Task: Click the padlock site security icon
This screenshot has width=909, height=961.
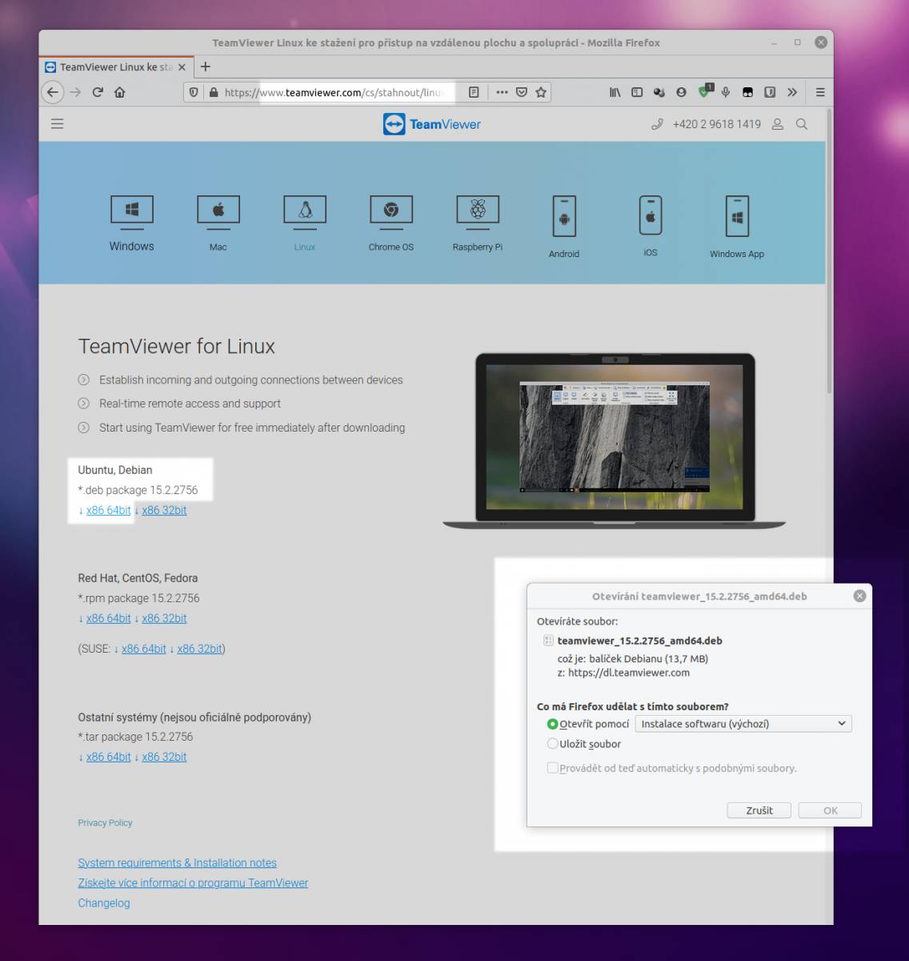Action: (x=213, y=92)
